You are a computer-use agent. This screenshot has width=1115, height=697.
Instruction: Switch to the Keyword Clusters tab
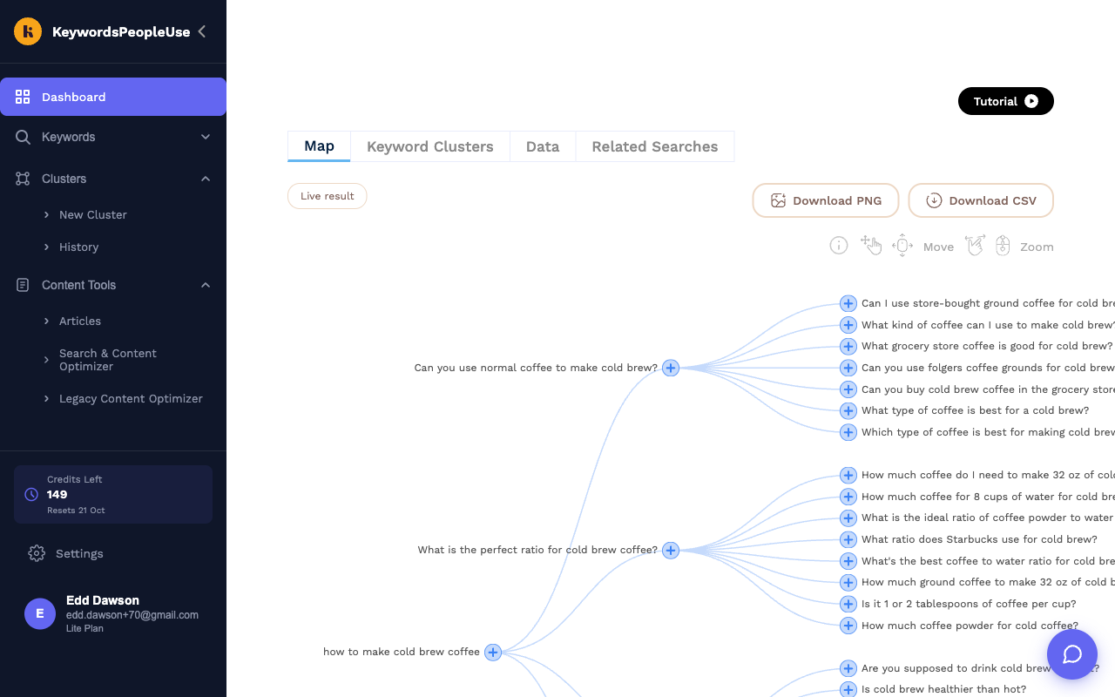click(430, 146)
